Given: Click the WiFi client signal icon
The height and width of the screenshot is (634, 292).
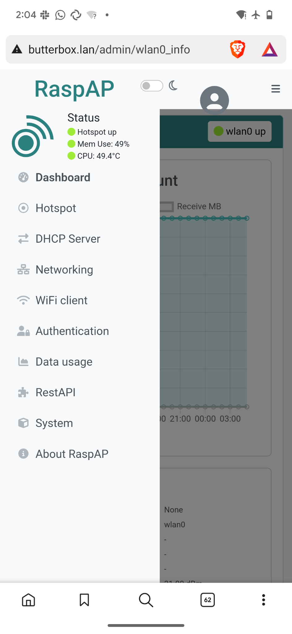Looking at the screenshot, I should (x=23, y=300).
